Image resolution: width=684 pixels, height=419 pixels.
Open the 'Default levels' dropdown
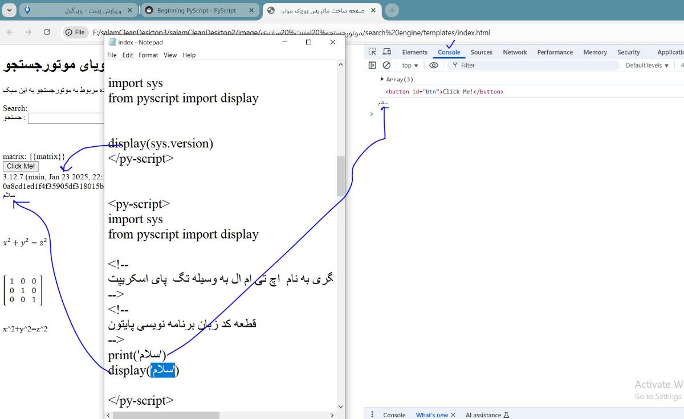[646, 65]
